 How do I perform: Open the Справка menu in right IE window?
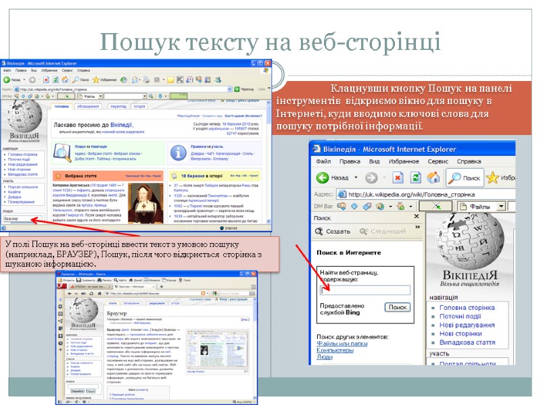pos(469,161)
